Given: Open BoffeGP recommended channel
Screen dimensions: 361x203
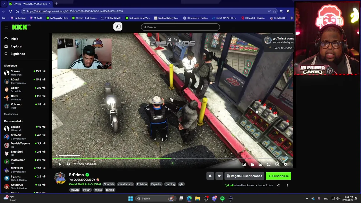Looking at the screenshot, I should [x=25, y=137].
